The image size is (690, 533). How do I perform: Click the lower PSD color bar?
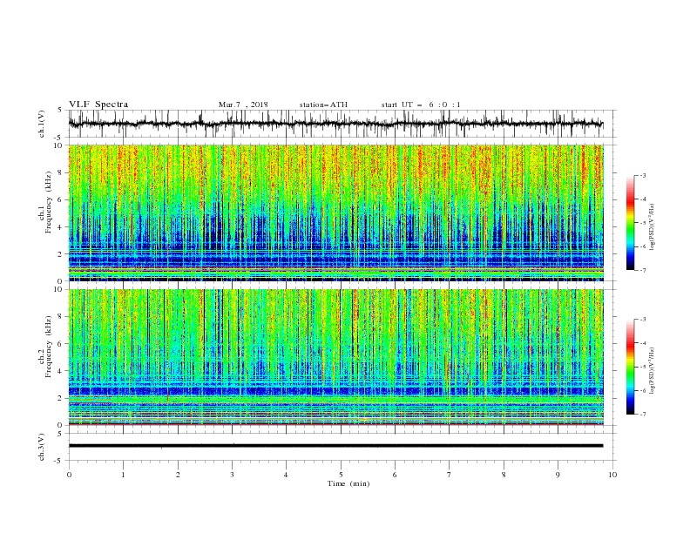tap(631, 367)
